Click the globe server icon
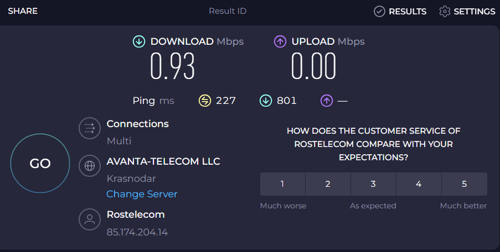Viewport: 500px width, 252px height. tap(89, 166)
